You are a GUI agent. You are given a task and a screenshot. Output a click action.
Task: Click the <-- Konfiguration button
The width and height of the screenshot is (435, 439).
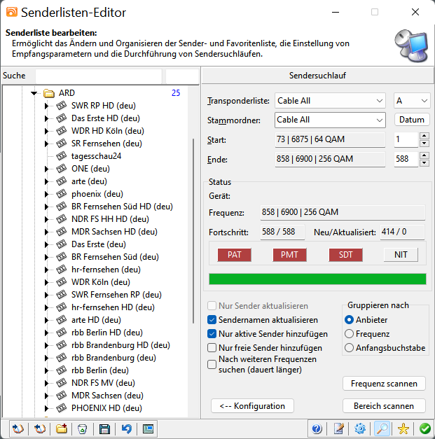(252, 406)
